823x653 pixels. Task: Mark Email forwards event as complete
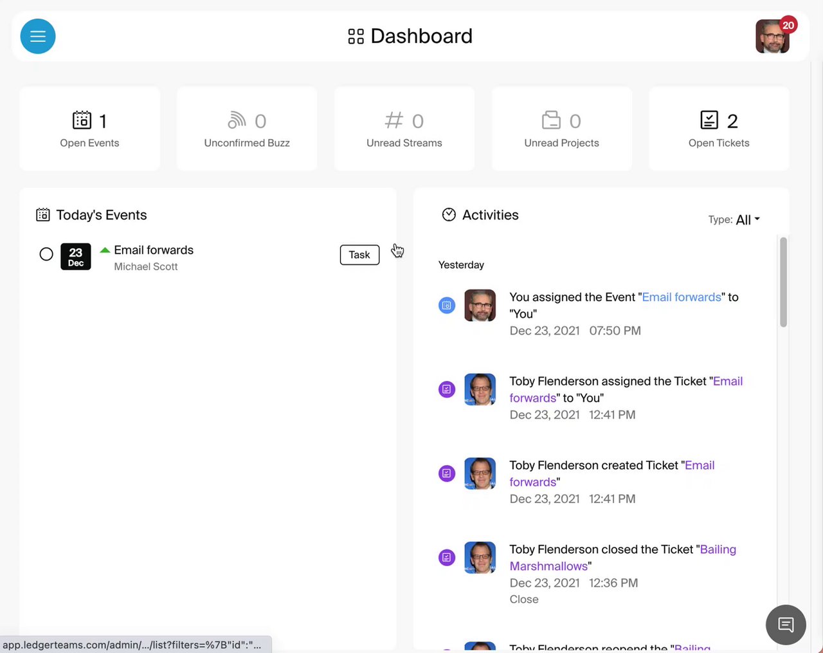click(x=46, y=254)
